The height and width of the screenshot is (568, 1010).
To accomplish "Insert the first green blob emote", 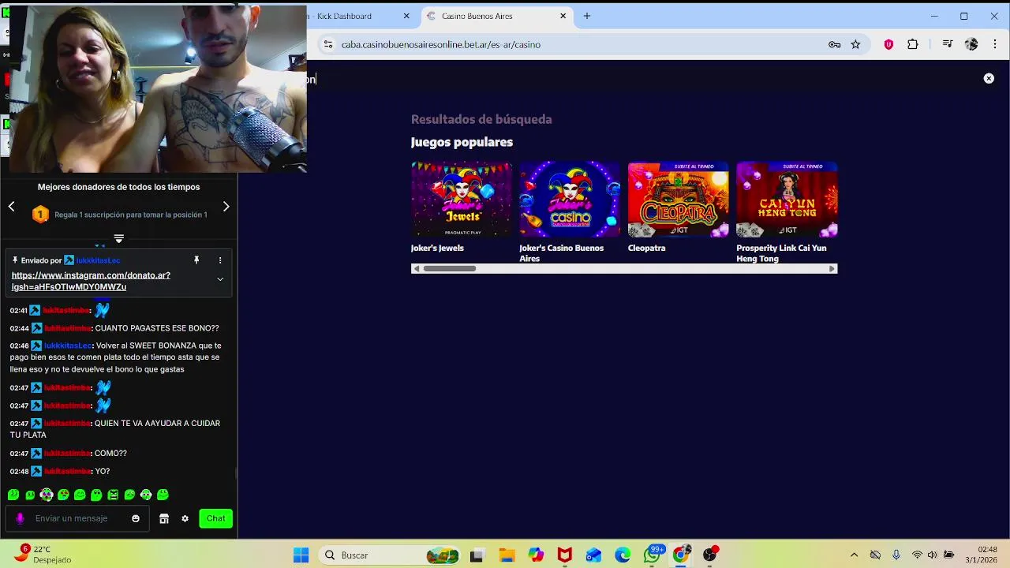I will (x=13, y=495).
